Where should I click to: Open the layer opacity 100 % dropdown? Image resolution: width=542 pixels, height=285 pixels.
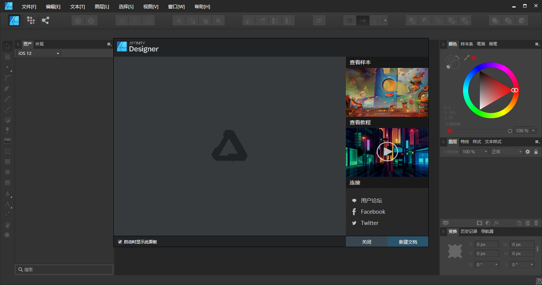[474, 152]
